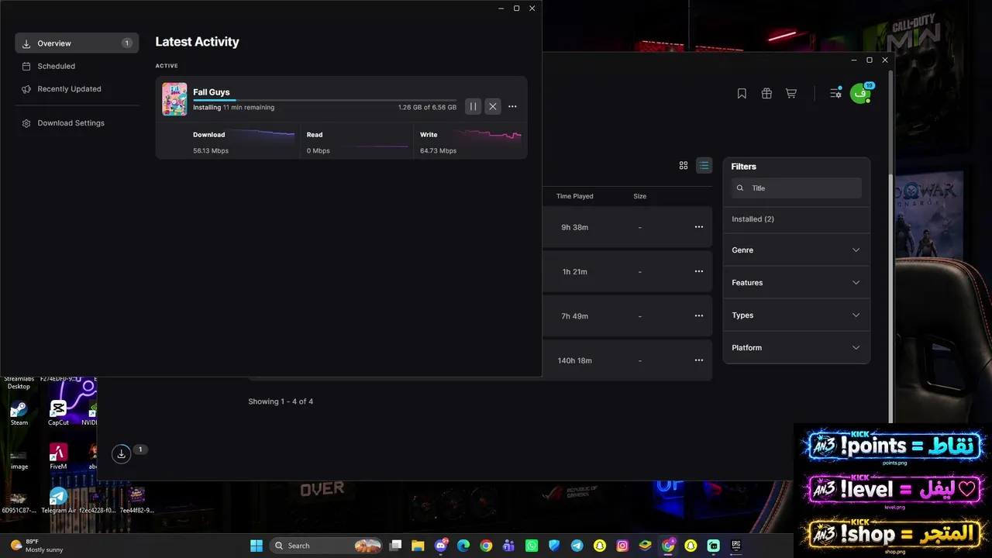The height and width of the screenshot is (558, 992).
Task: Switch library to list view
Action: (x=704, y=165)
